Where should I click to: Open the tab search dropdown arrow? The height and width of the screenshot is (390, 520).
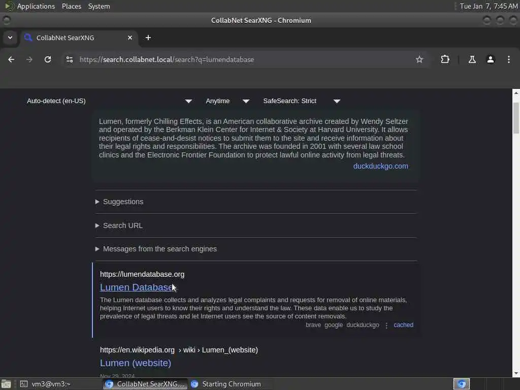tap(10, 38)
